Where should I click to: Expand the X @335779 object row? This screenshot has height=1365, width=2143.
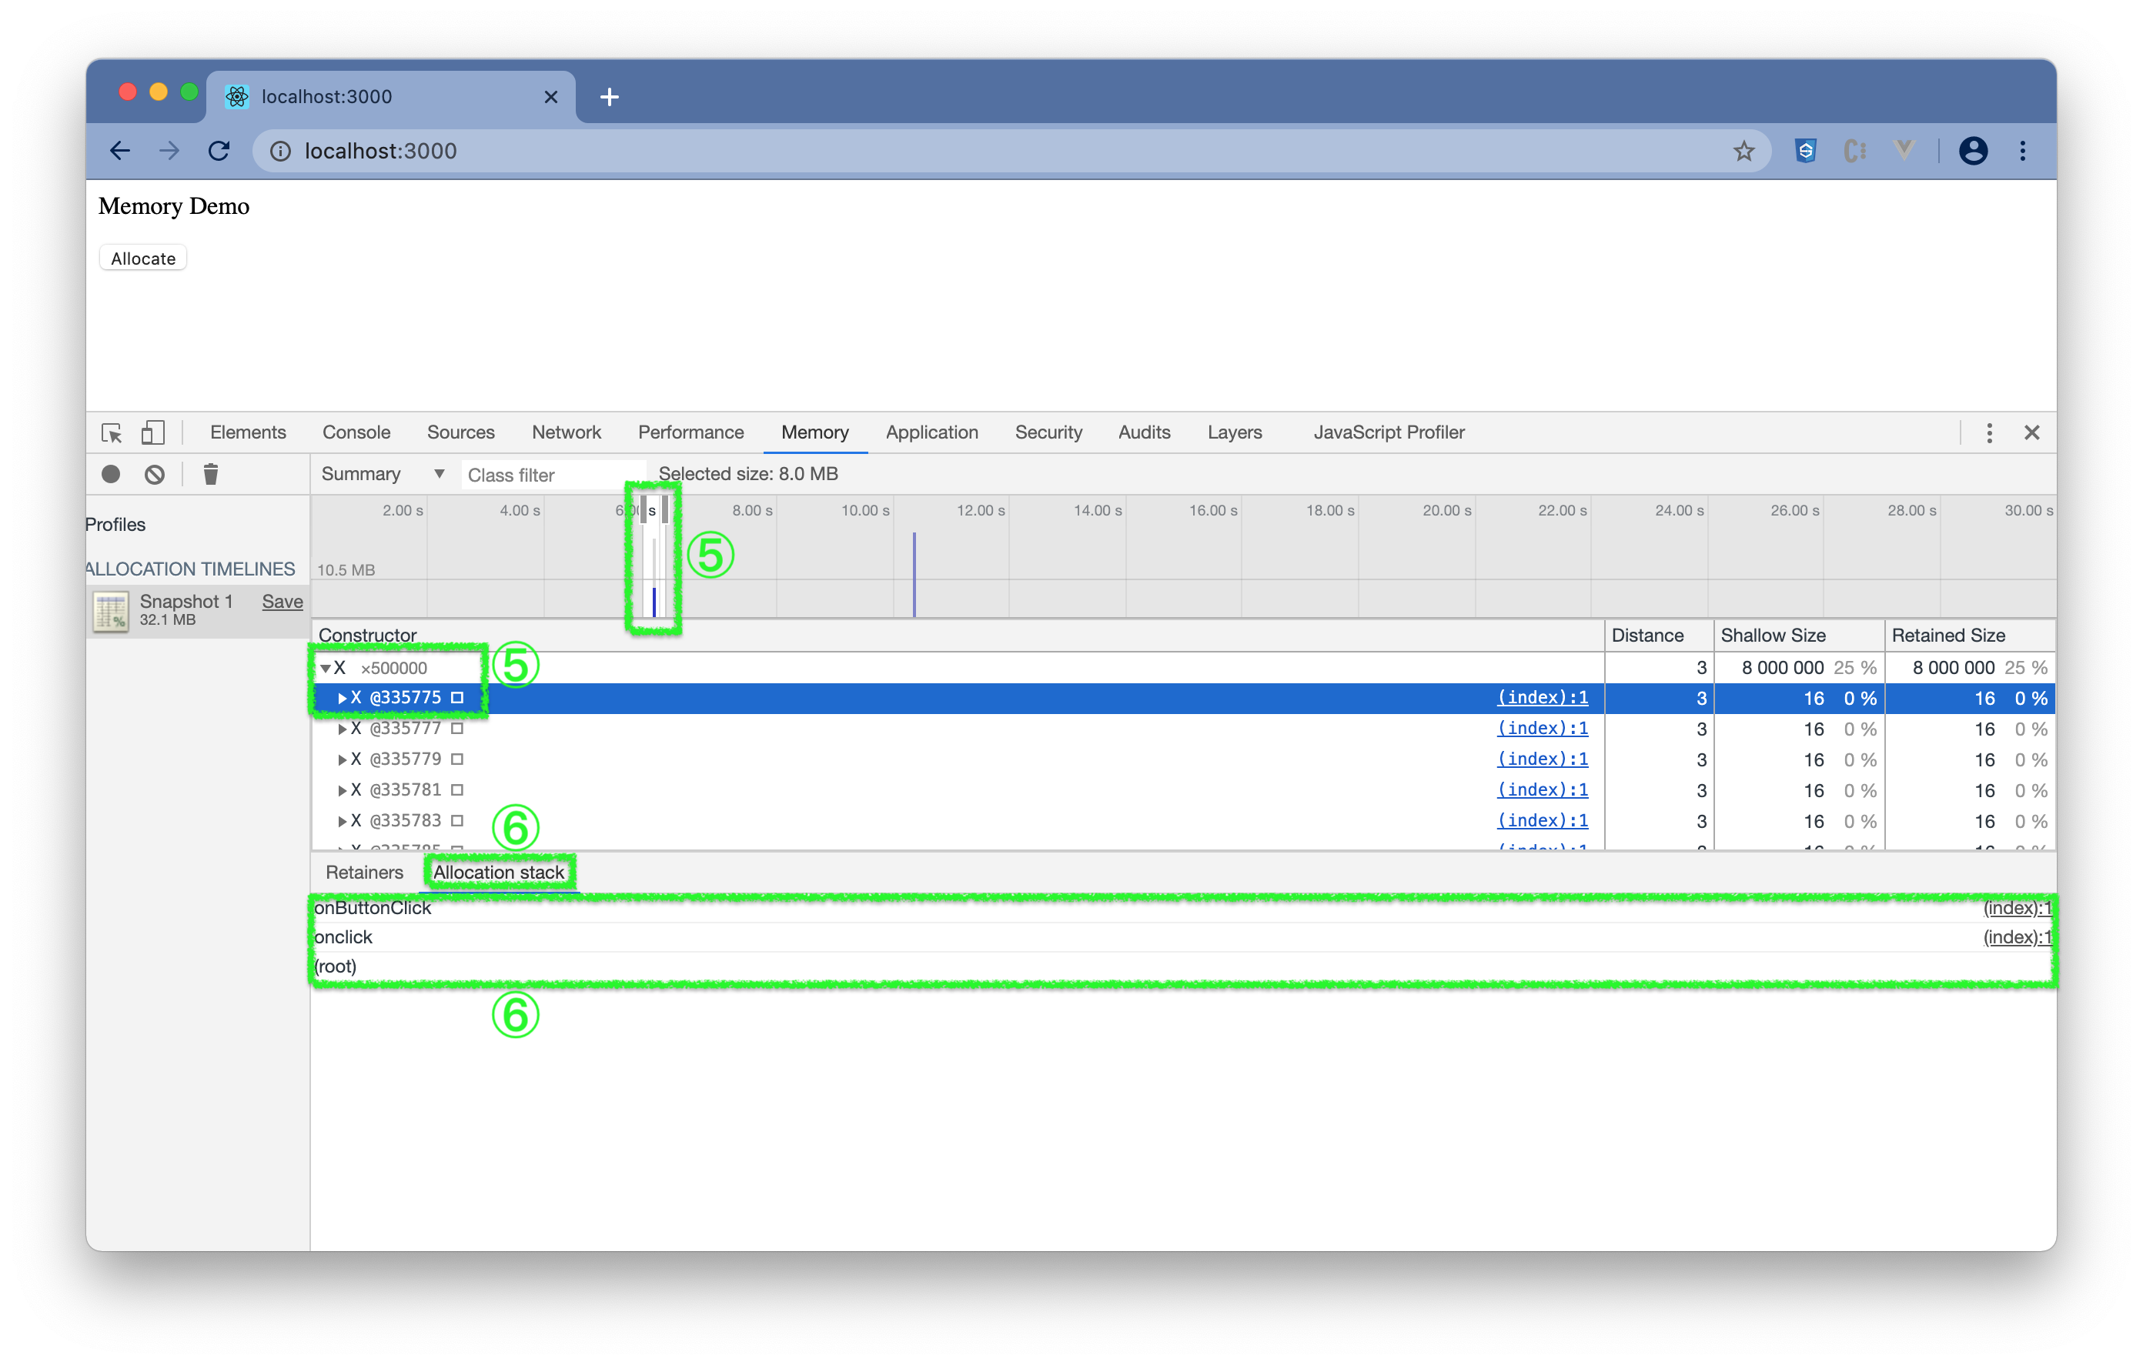tap(342, 760)
